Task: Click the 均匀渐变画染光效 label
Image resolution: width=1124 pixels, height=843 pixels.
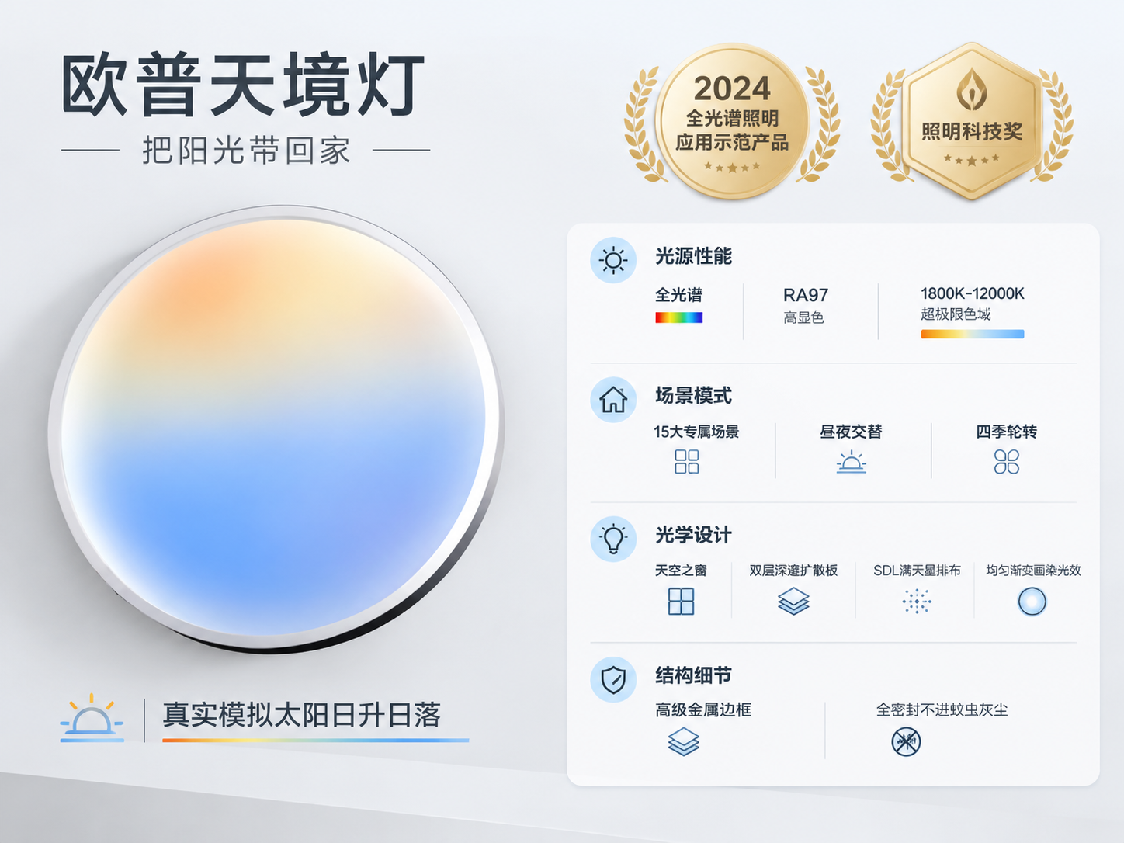Action: click(x=1033, y=571)
